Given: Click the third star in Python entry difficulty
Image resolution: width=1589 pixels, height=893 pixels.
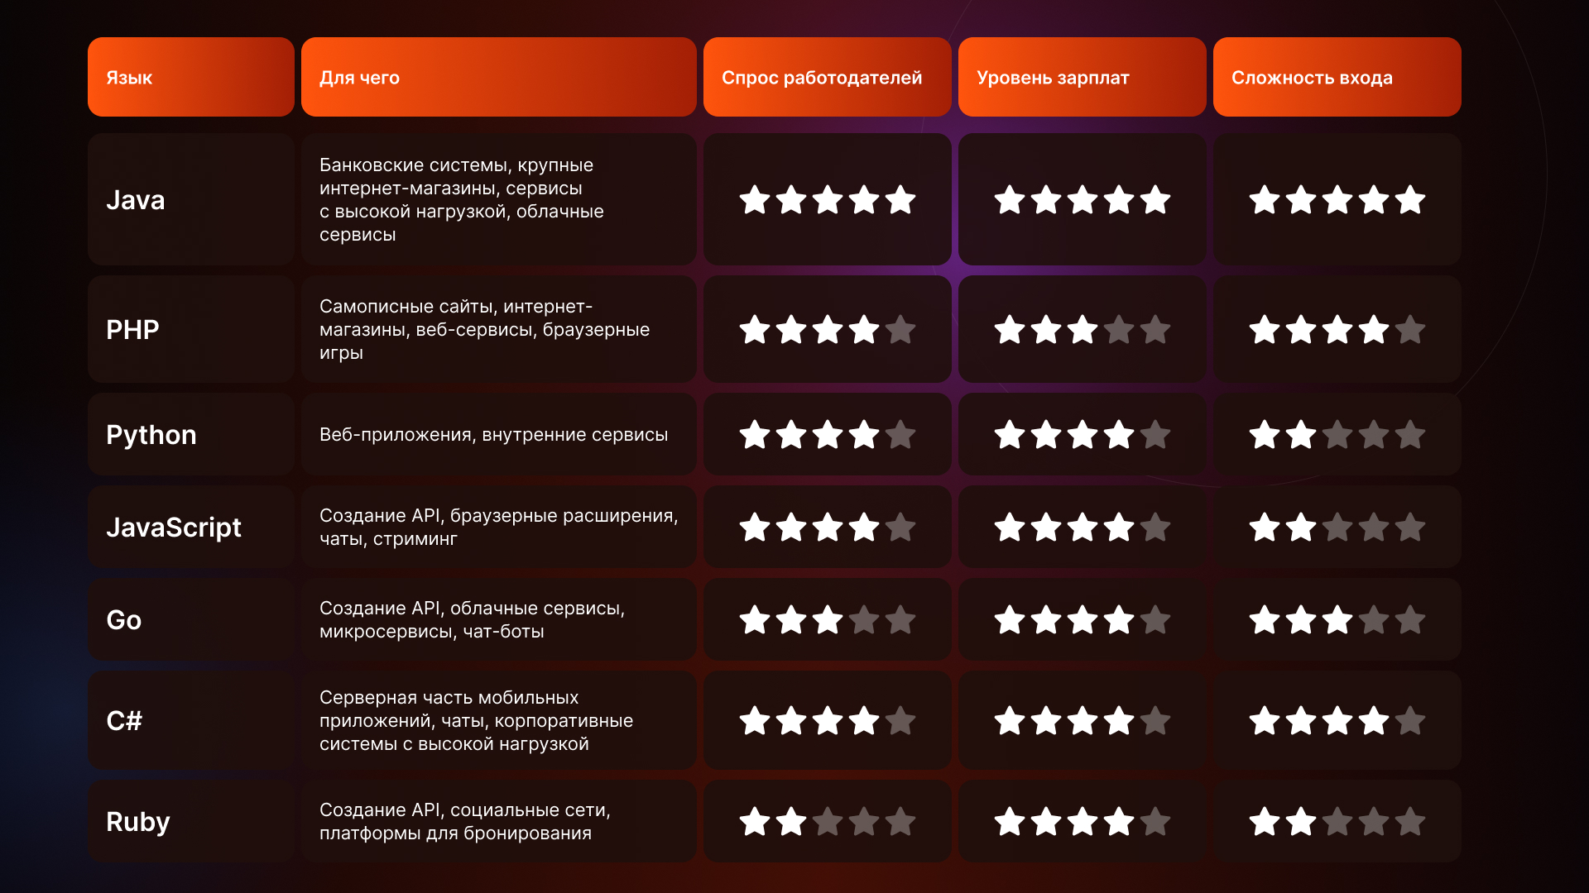Looking at the screenshot, I should [1337, 434].
